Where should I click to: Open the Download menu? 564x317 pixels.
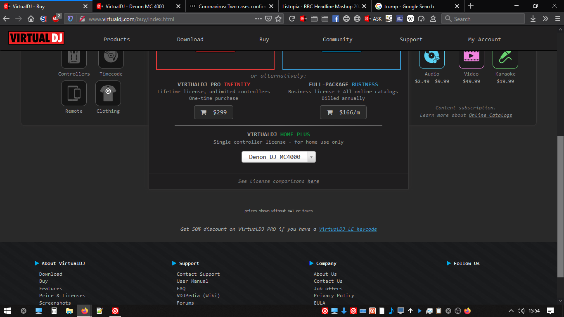[x=190, y=40]
